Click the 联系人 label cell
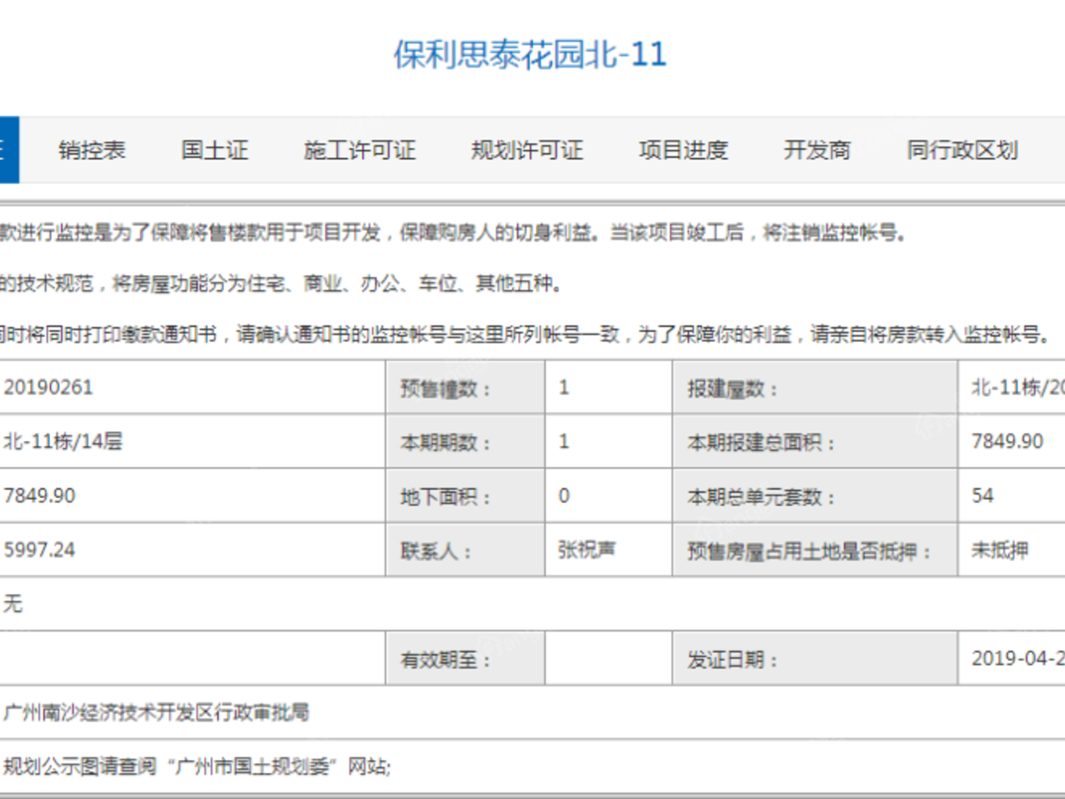Viewport: 1065px width, 799px height. (465, 550)
